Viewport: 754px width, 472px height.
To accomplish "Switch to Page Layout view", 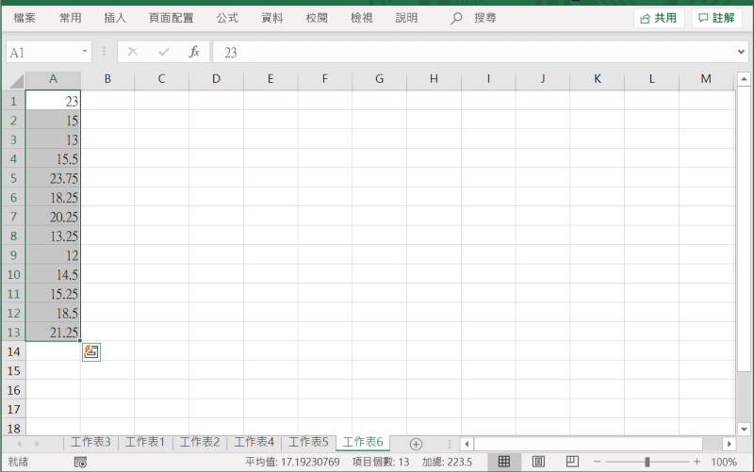I will [x=538, y=462].
